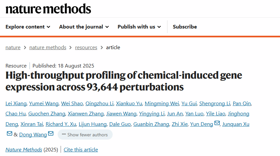Navigate to resources breadcrumb
The width and height of the screenshot is (280, 156).
(86, 48)
